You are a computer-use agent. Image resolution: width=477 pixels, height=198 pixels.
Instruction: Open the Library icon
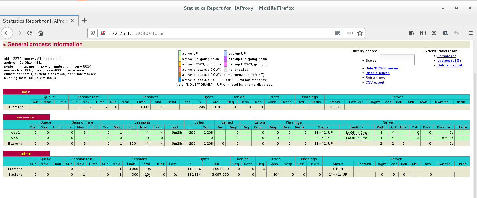pyautogui.click(x=412, y=33)
